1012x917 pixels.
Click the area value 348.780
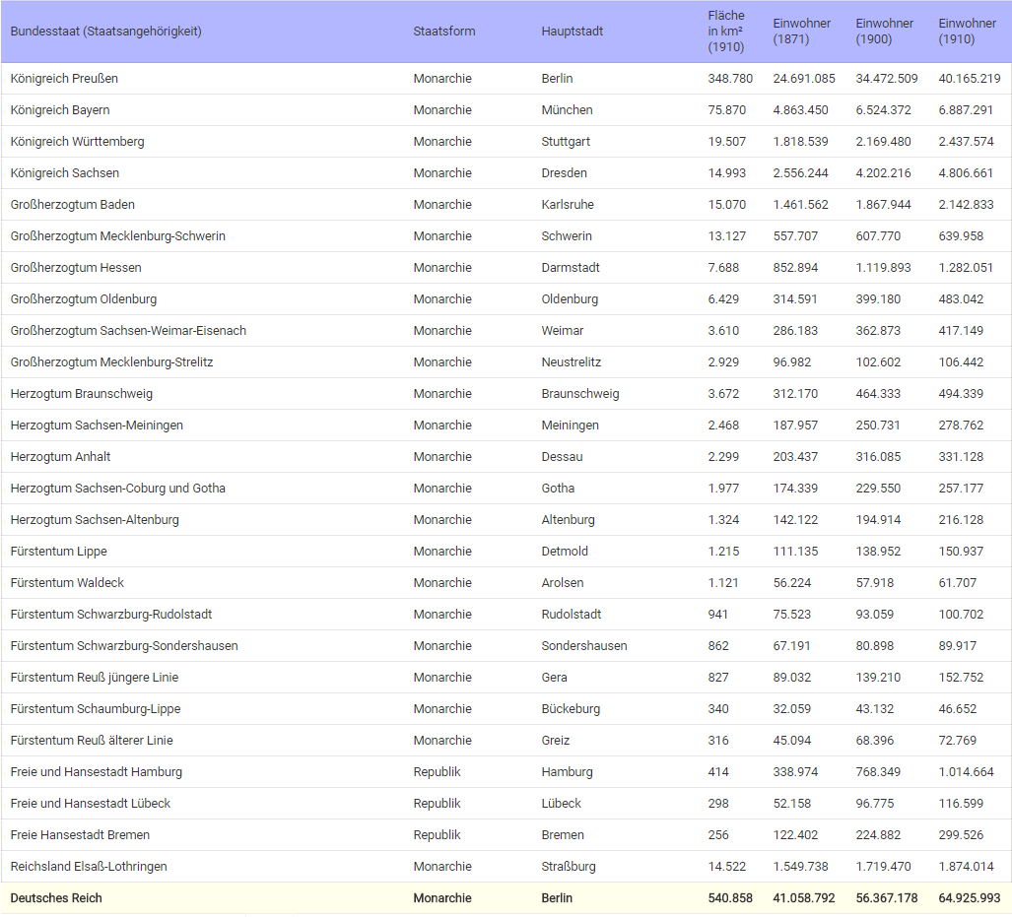(730, 78)
